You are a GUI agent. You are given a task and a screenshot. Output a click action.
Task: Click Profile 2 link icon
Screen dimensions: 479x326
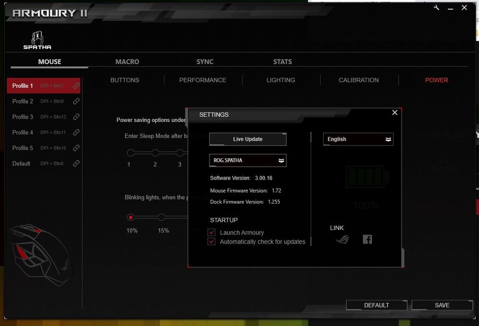coord(76,101)
